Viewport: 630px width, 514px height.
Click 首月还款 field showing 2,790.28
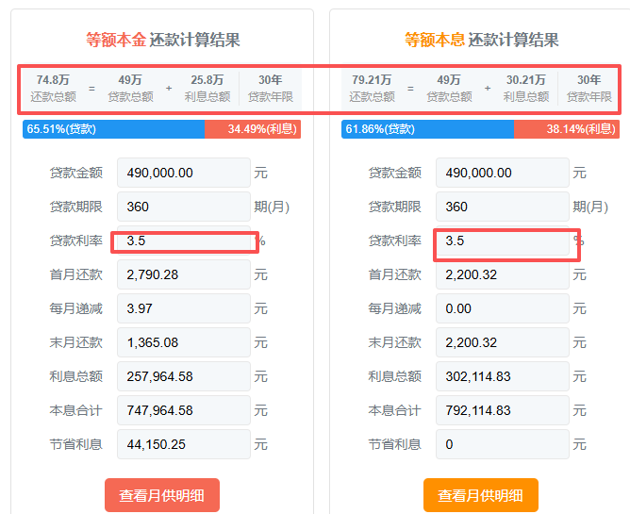(x=184, y=274)
